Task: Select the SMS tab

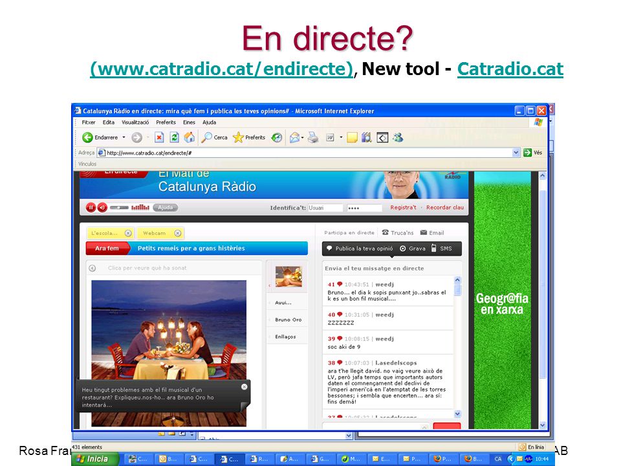Action: [442, 249]
